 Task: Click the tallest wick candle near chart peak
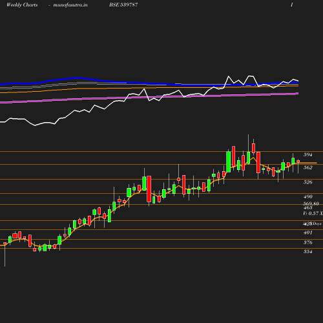coord(248,158)
